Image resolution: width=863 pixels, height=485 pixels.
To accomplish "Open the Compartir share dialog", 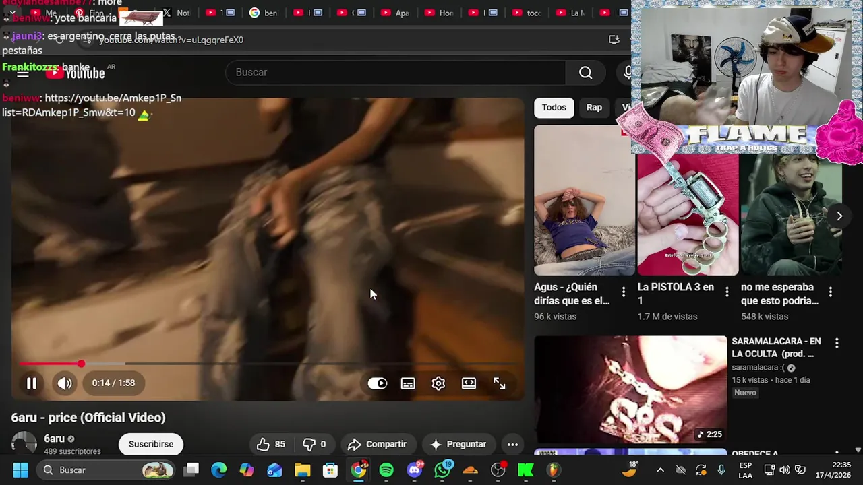I will click(x=377, y=444).
